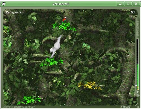Click the red parrot on the branch
Screen dimensions: 141x109
pos(64,19)
